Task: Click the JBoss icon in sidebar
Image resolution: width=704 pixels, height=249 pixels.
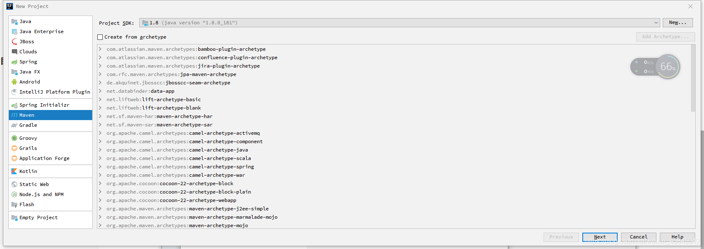Action: [x=14, y=42]
